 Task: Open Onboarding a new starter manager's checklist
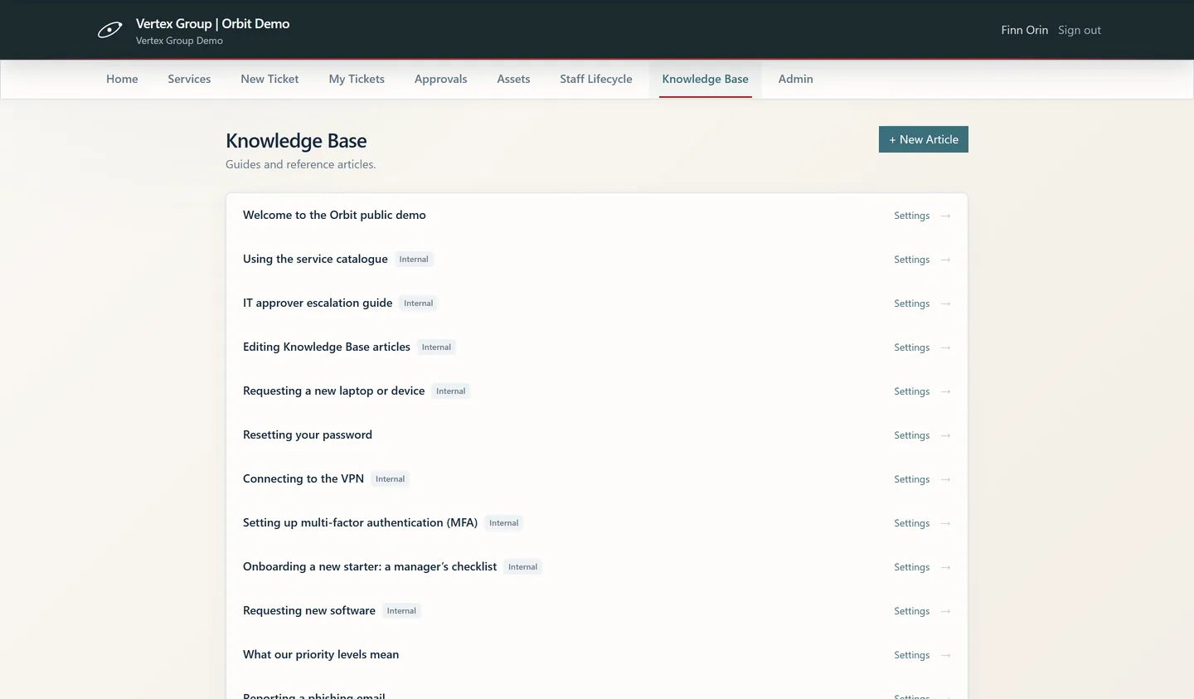click(x=370, y=566)
